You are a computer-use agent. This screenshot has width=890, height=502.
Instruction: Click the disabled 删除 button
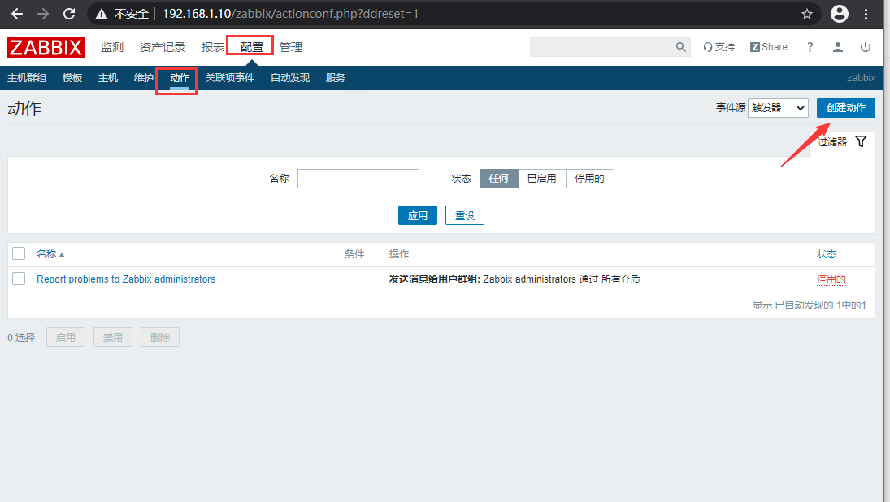[160, 337]
